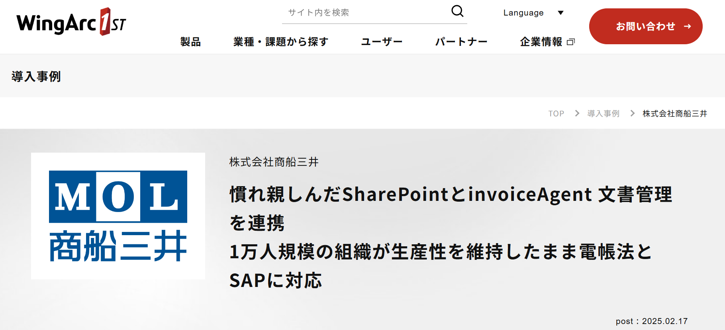Open the 業種・課題から探す menu
725x330 pixels.
281,42
